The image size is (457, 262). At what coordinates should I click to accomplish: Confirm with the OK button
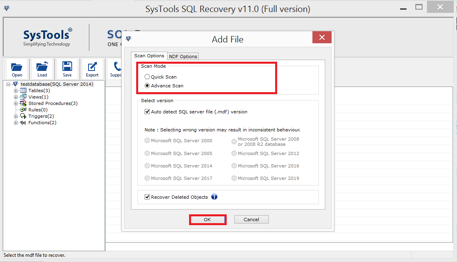[x=207, y=220]
